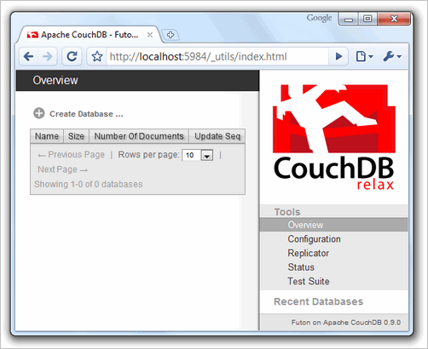Click the browser Back arrow button
Image resolution: width=428 pixels, height=349 pixels.
click(29, 56)
